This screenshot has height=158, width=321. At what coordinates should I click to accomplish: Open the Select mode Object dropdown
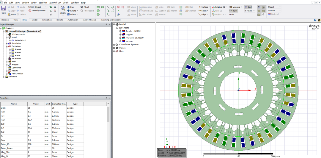(x=40, y=7)
